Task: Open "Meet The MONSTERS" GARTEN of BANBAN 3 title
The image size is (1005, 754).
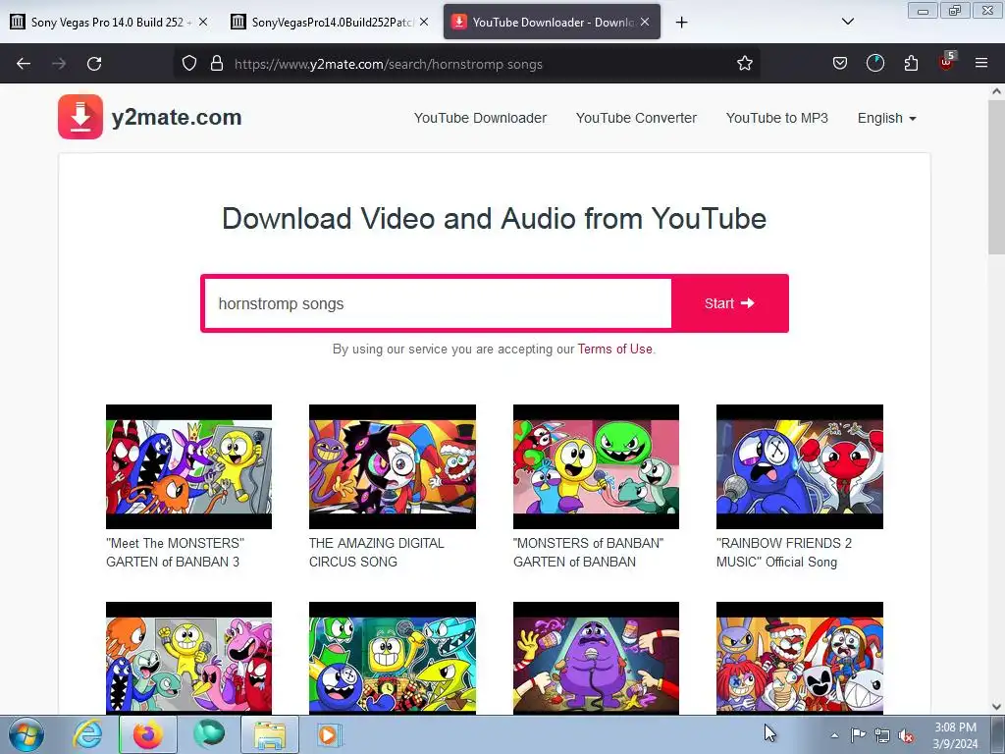Action: point(175,552)
